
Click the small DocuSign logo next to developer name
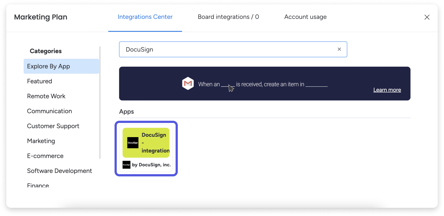(126, 164)
